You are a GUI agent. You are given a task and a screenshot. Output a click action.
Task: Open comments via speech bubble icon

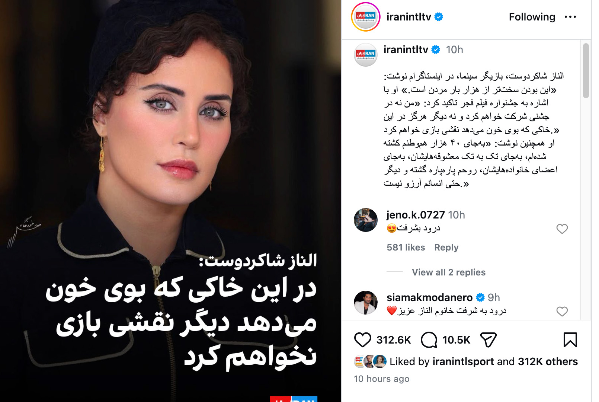(429, 340)
